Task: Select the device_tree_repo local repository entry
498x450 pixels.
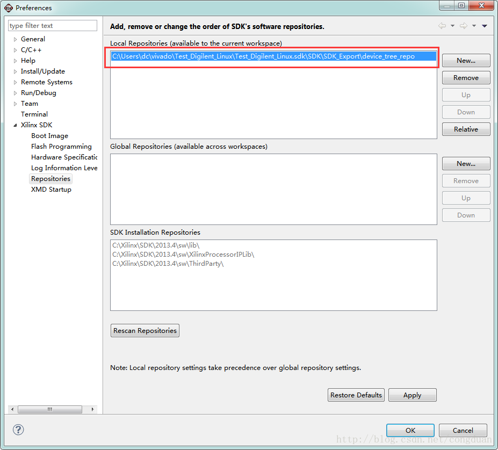Action: [273, 56]
